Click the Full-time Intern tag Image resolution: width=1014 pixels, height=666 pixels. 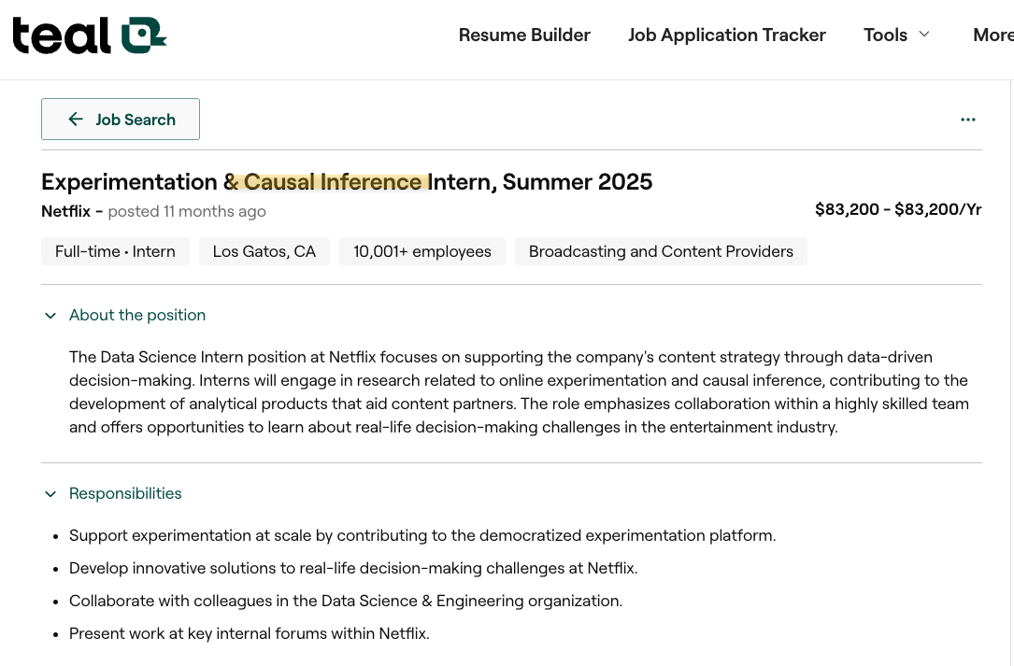(x=115, y=251)
